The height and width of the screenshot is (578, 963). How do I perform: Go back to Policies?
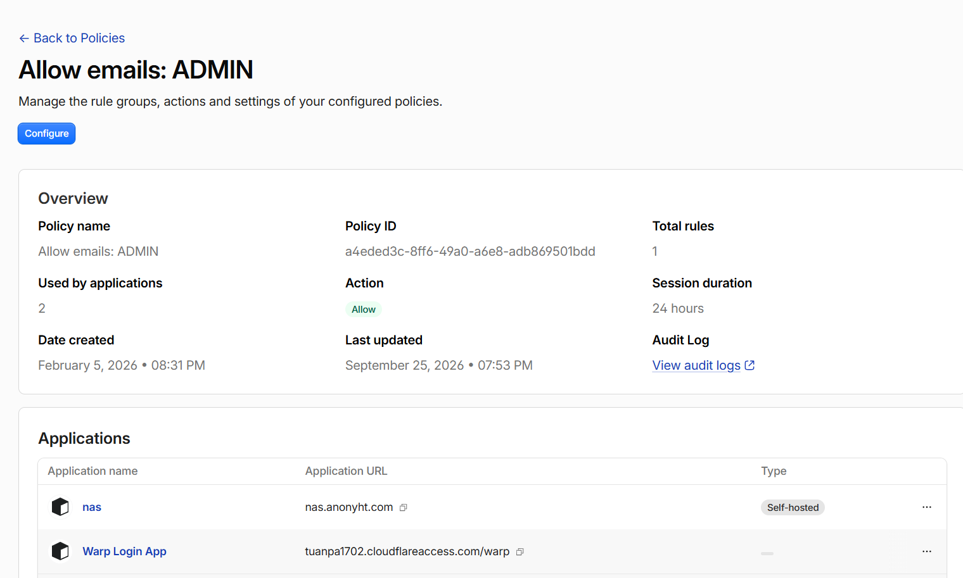pos(72,38)
